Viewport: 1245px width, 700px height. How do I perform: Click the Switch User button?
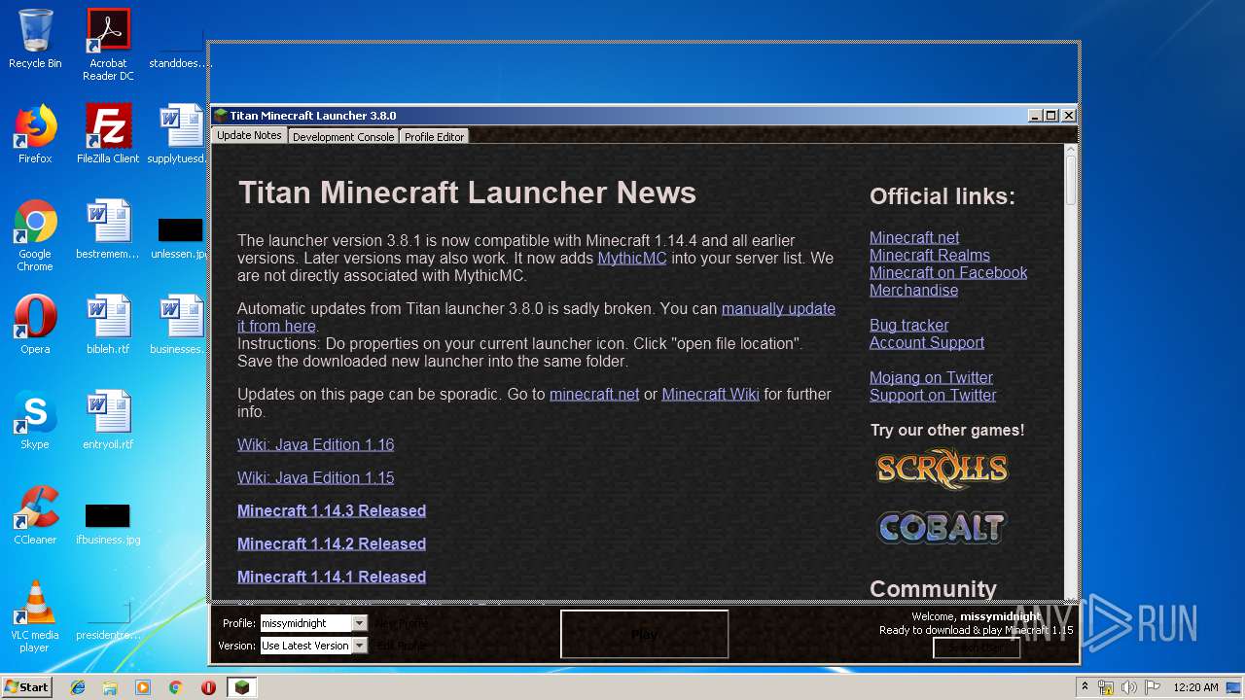point(977,647)
